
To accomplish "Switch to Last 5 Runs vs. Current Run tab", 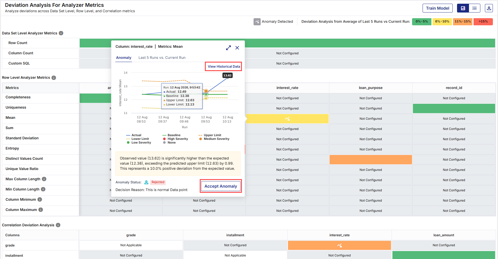I will click(162, 58).
